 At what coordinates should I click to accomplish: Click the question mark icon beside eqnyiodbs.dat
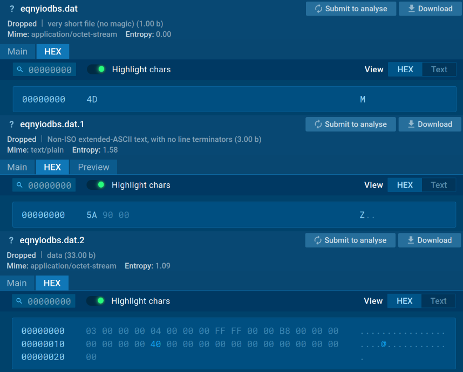click(12, 9)
